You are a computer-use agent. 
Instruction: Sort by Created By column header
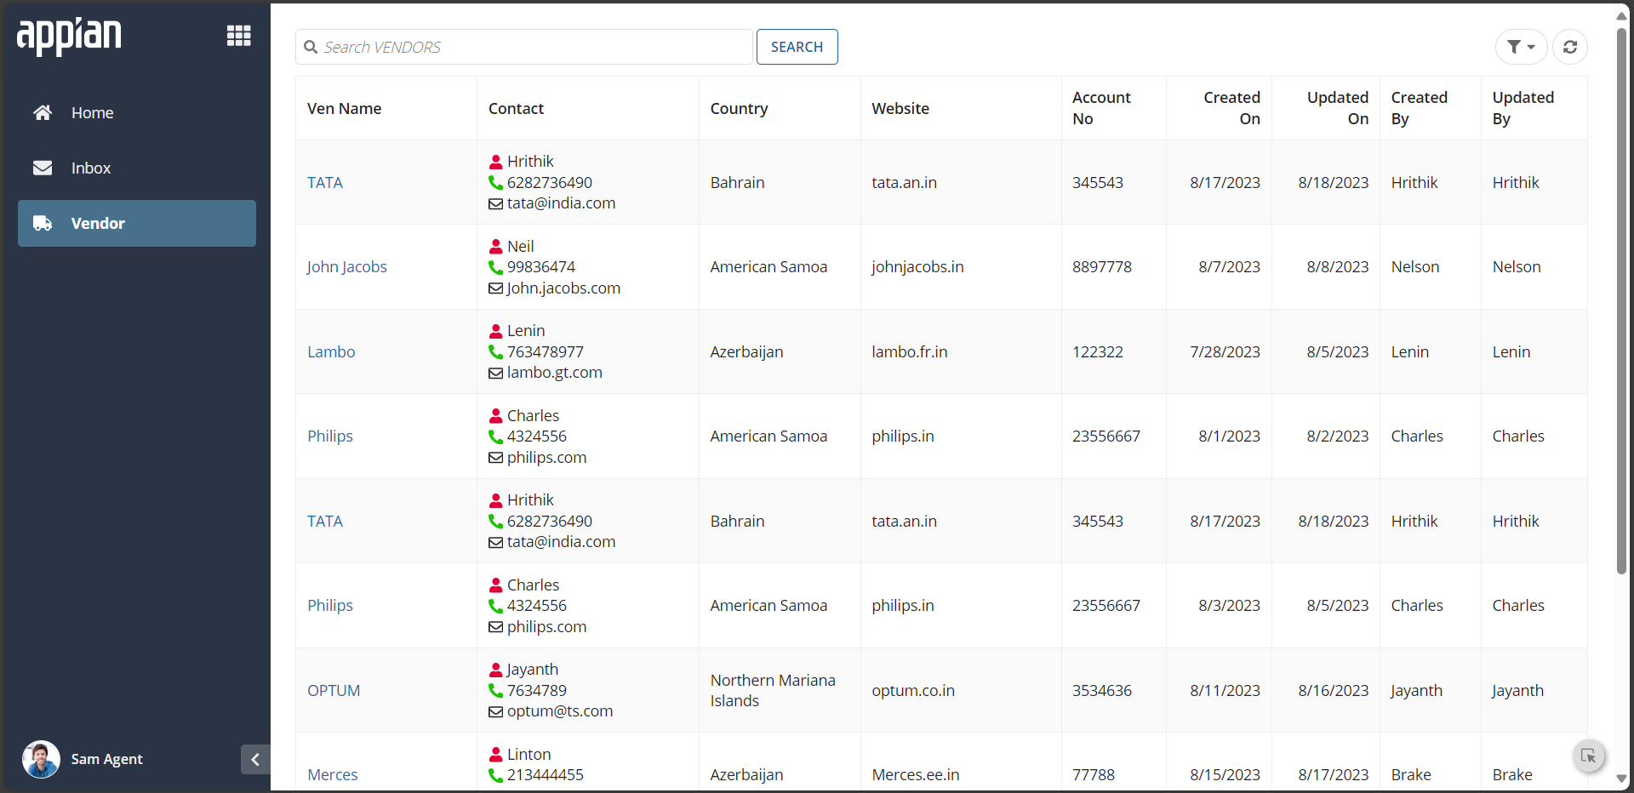click(x=1419, y=108)
